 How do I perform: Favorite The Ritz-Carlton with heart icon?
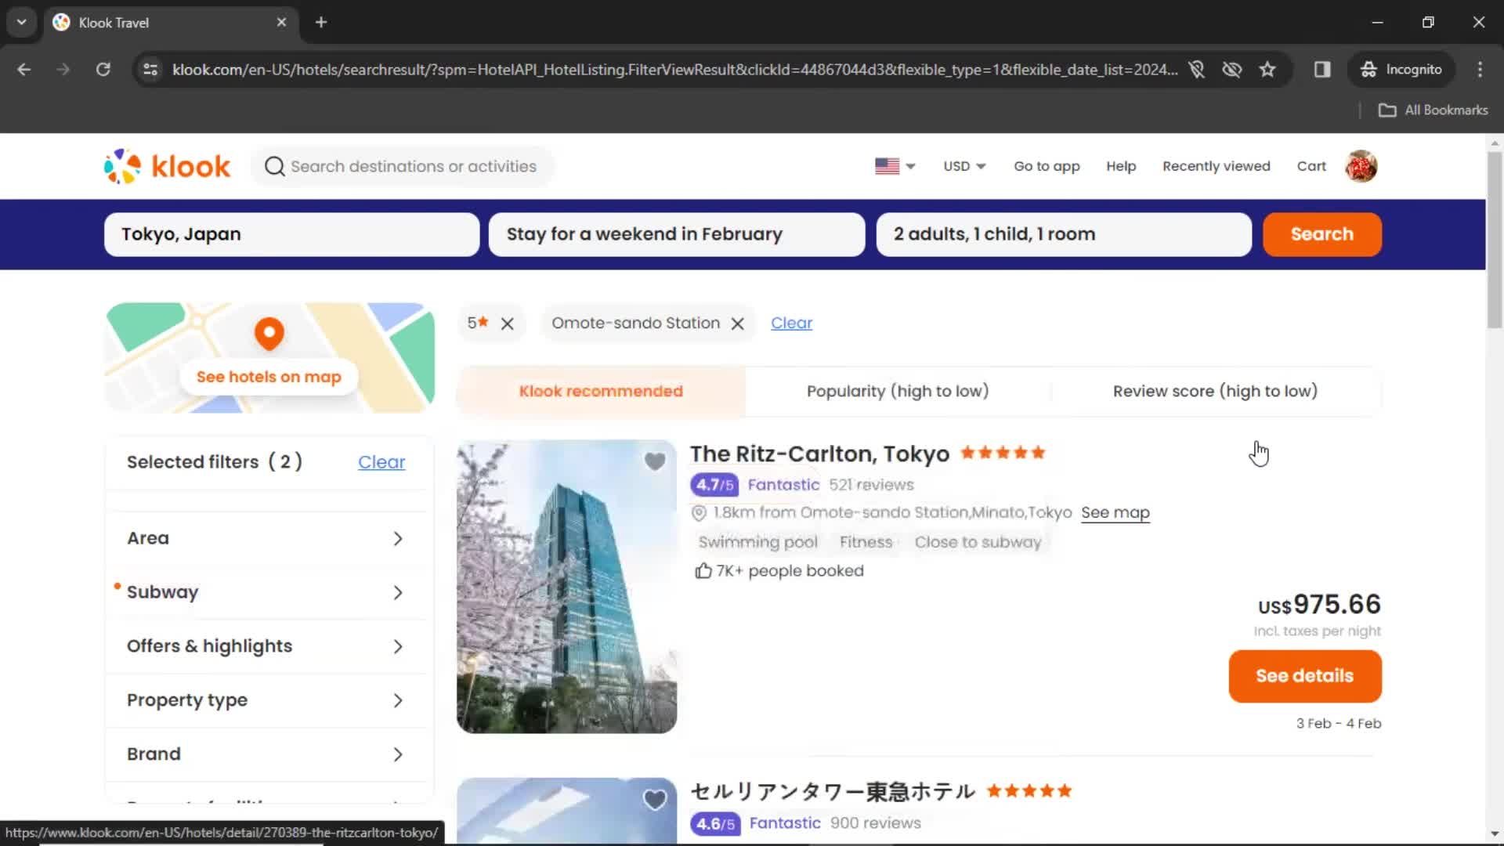tap(655, 461)
